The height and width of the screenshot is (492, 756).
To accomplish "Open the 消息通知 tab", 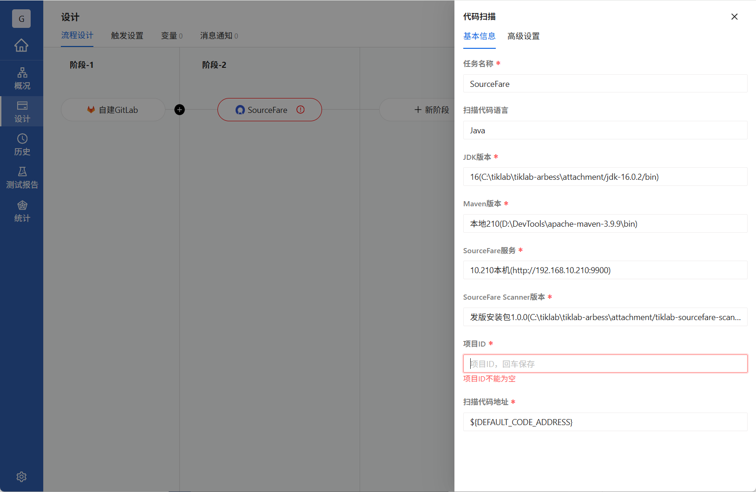I will tap(219, 36).
